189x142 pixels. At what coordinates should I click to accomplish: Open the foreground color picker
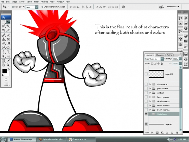pos(4,71)
